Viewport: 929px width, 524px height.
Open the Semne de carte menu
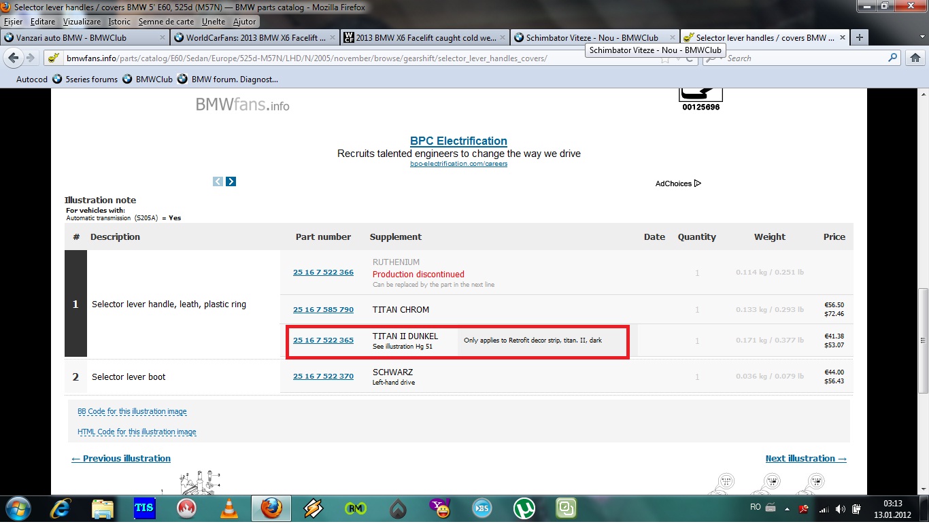166,22
